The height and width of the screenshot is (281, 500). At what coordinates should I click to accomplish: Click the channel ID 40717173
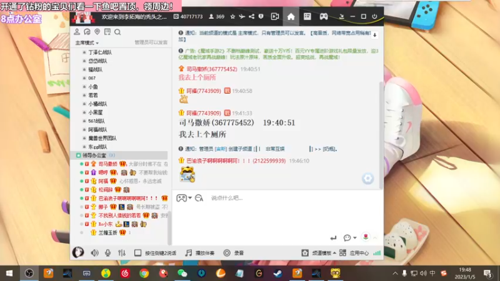188,17
